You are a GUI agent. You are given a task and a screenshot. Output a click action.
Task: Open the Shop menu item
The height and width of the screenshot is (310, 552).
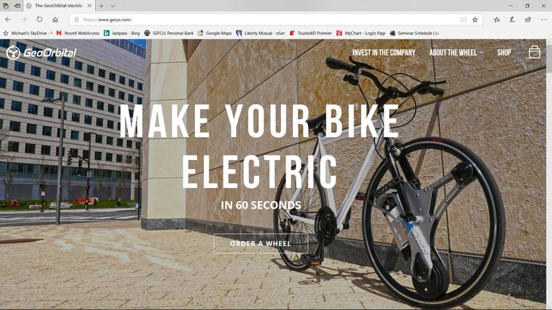pos(504,53)
